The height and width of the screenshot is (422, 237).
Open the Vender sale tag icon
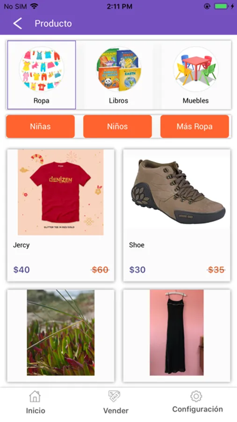point(115,396)
